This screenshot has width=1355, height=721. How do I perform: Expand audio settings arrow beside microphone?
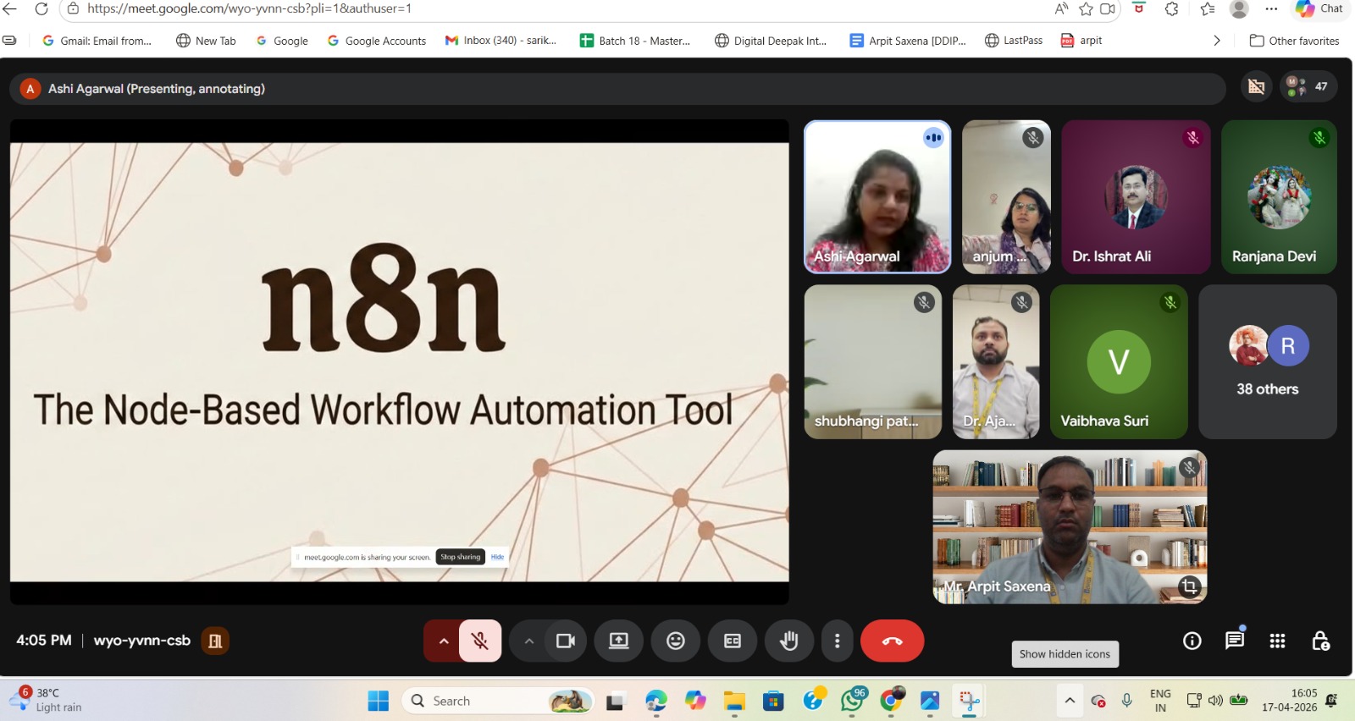[x=443, y=641]
